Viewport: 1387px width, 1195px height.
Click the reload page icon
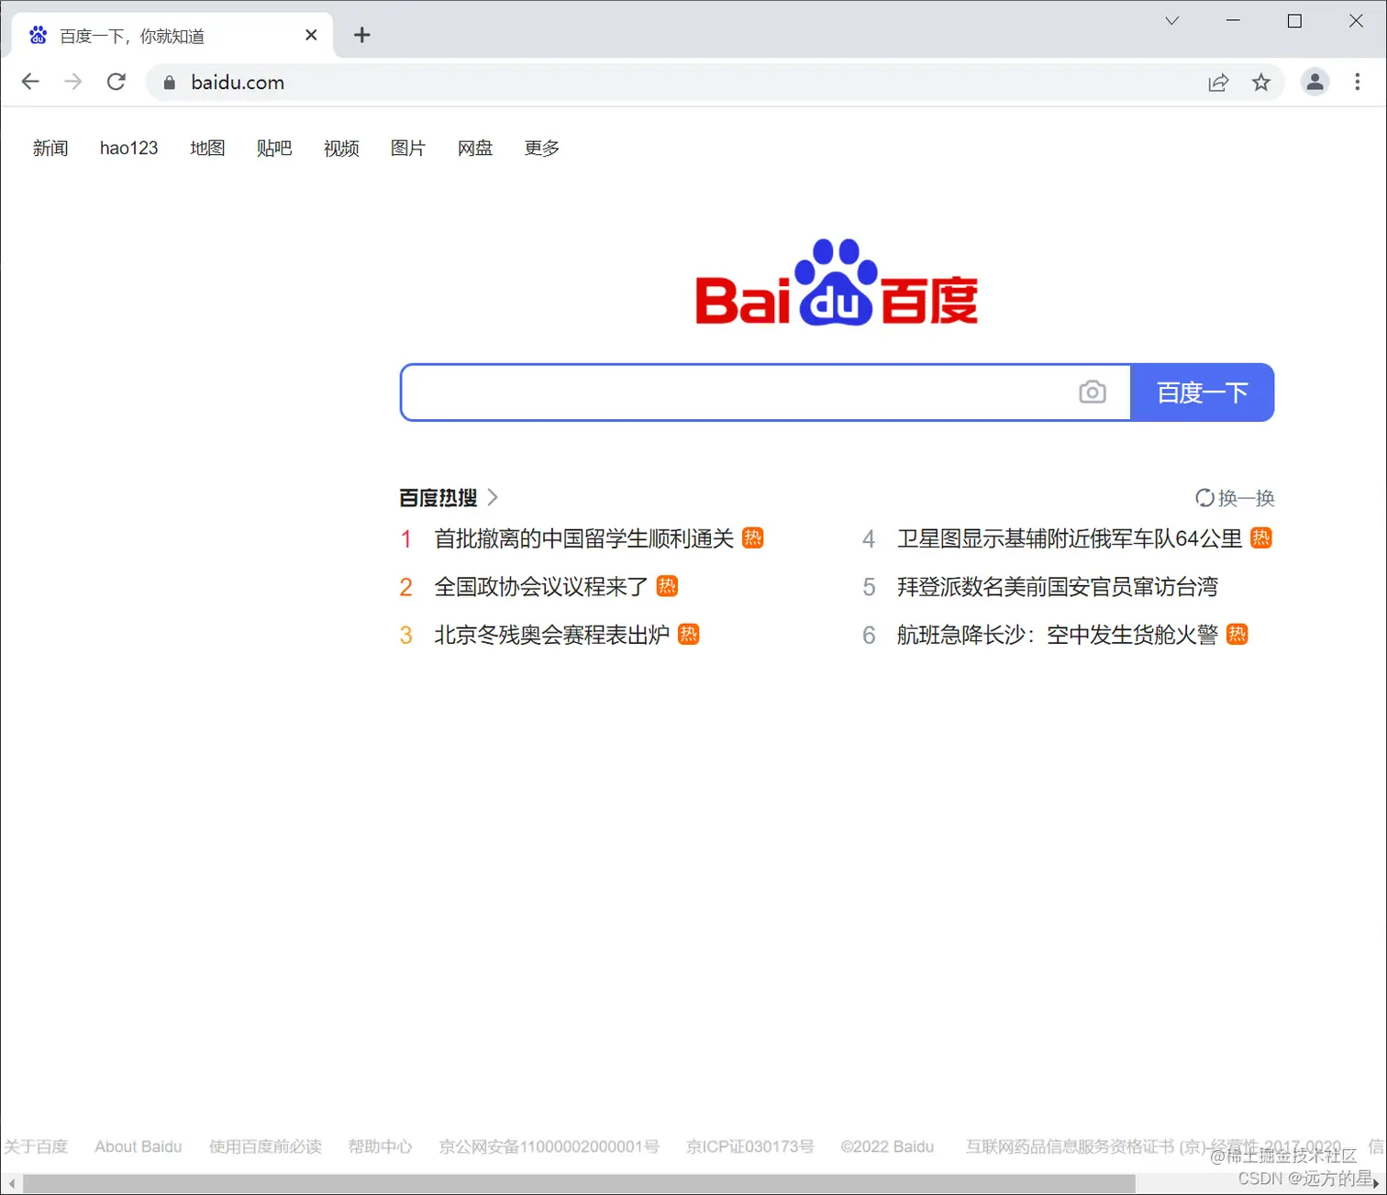[x=116, y=82]
